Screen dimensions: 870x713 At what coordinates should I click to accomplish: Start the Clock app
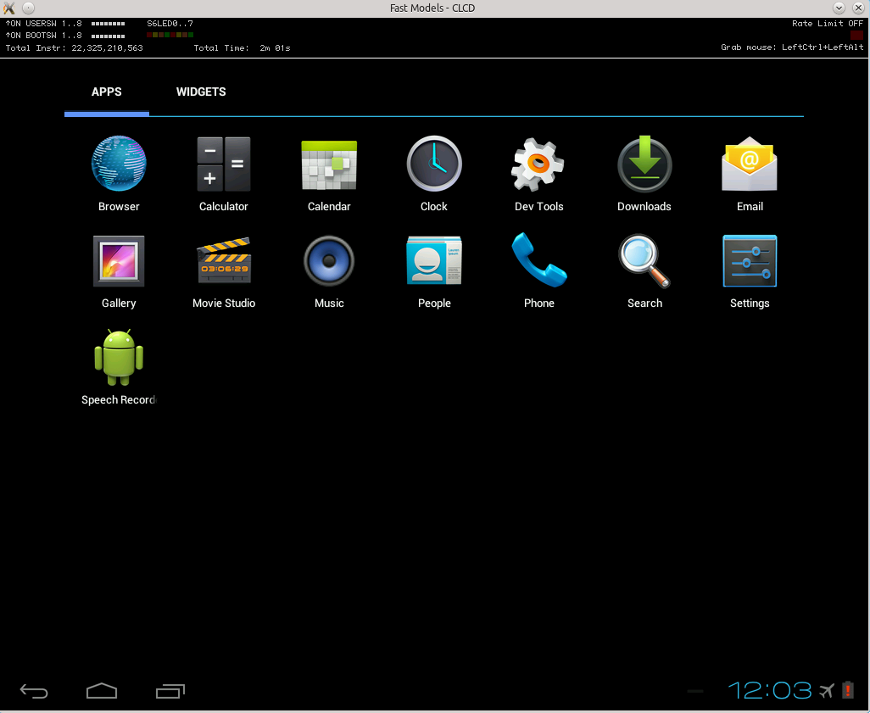433,164
